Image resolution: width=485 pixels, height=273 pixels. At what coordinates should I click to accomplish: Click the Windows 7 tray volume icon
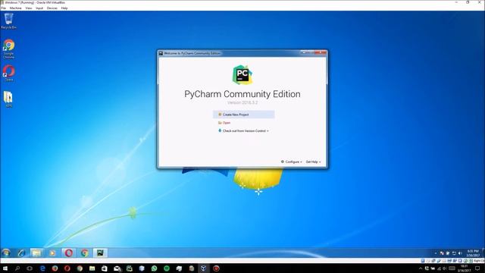tap(460, 253)
